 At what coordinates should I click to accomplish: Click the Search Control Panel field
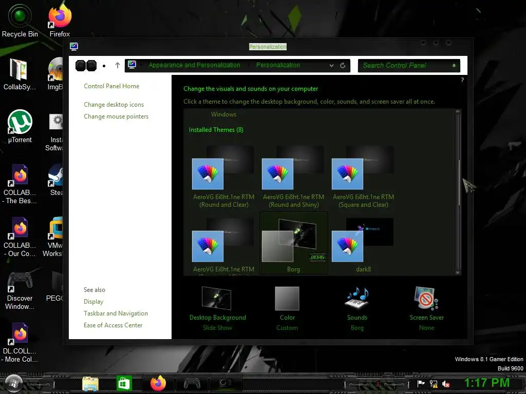click(409, 65)
